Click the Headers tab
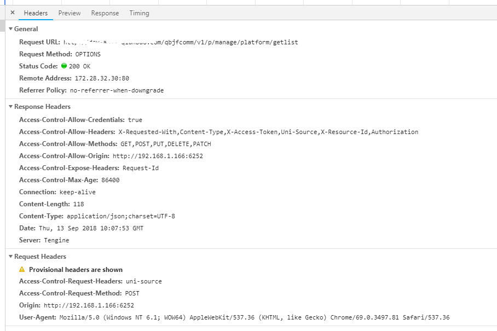The height and width of the screenshot is (331, 497). click(x=36, y=13)
